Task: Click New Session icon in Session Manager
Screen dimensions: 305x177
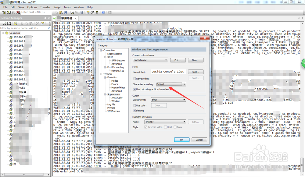Action: (15, 23)
